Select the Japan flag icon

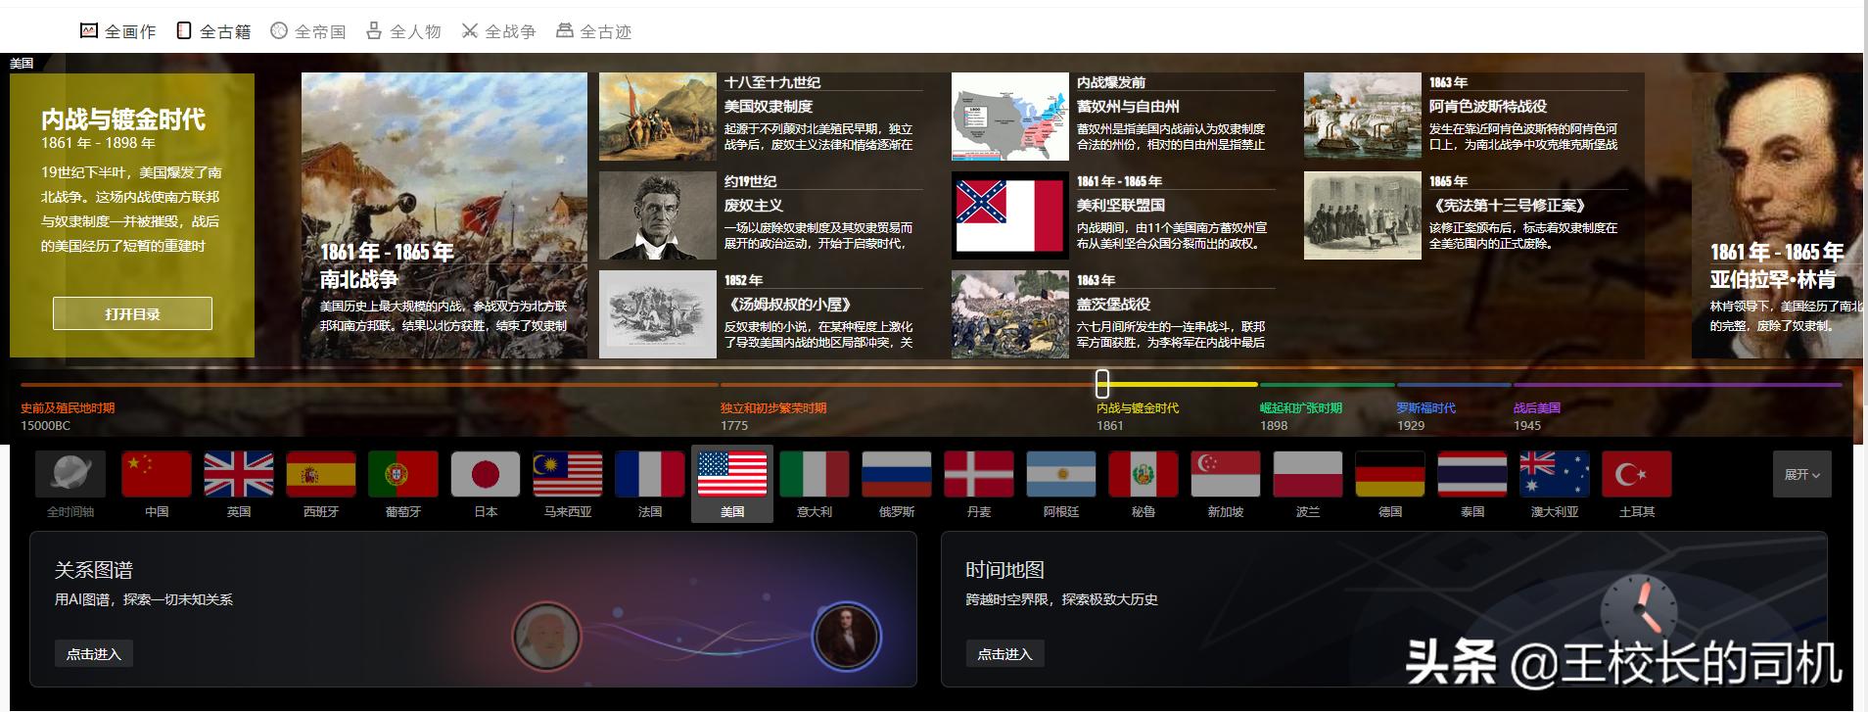click(x=486, y=475)
